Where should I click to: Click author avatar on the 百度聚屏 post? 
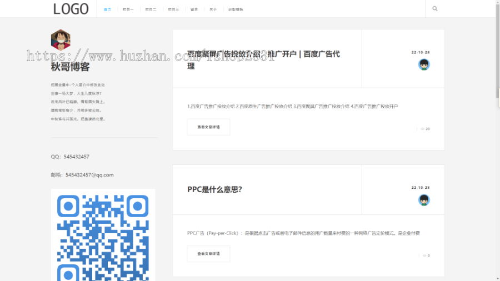tap(424, 64)
